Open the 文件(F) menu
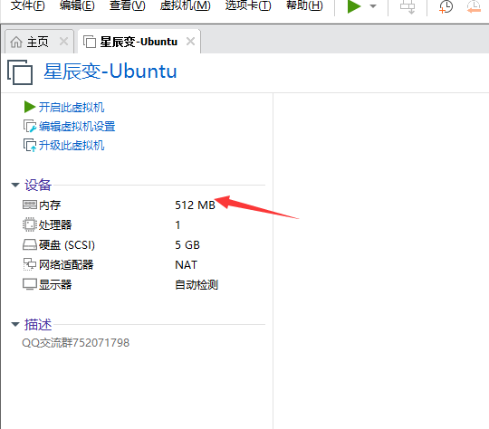 (27, 5)
